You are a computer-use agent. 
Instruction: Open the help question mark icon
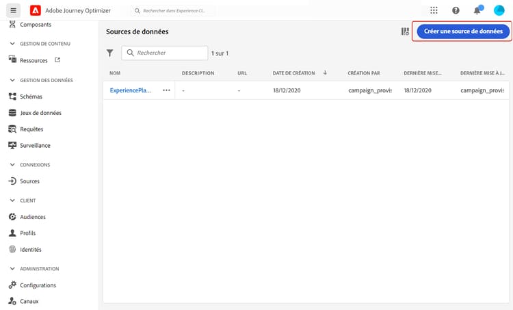[x=456, y=10]
